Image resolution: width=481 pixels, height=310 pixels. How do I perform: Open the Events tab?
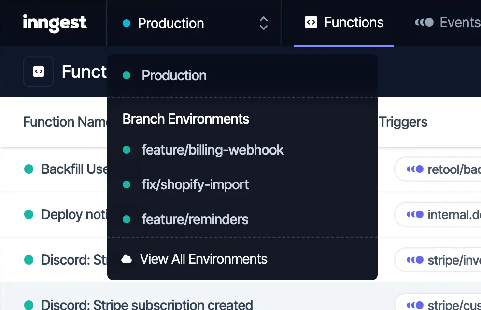coord(447,23)
